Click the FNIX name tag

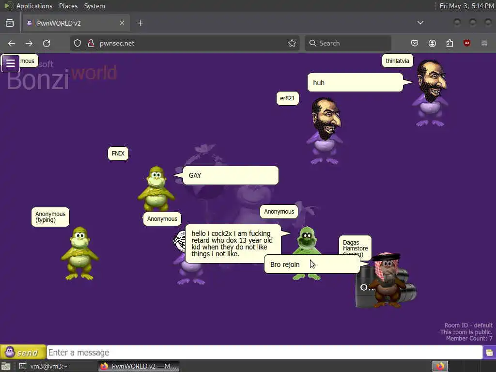pyautogui.click(x=118, y=154)
